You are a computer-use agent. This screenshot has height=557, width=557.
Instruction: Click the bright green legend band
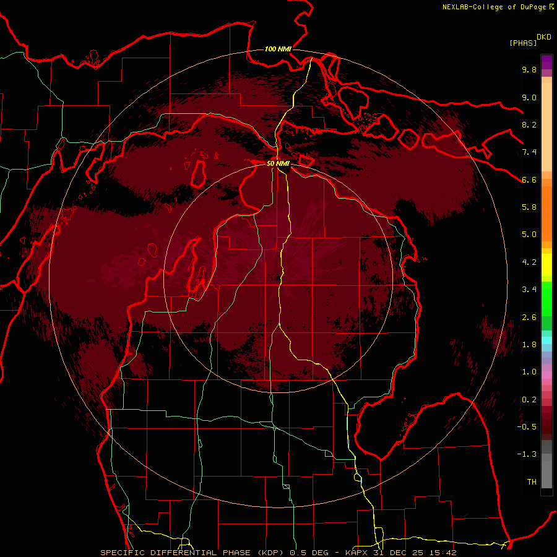(x=546, y=298)
